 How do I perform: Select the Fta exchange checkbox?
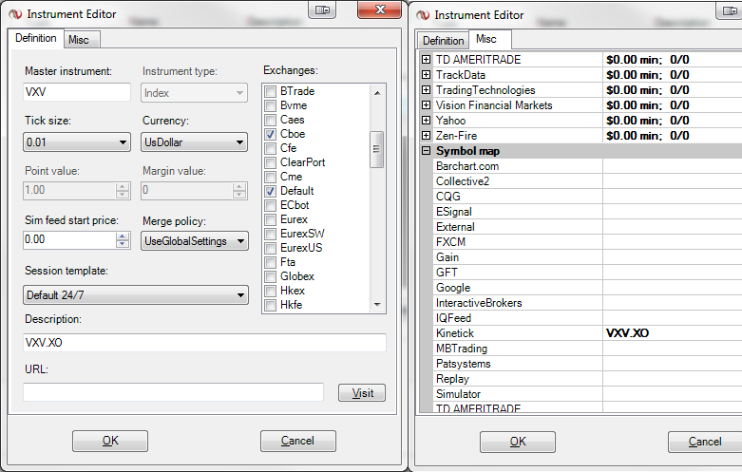coord(270,262)
